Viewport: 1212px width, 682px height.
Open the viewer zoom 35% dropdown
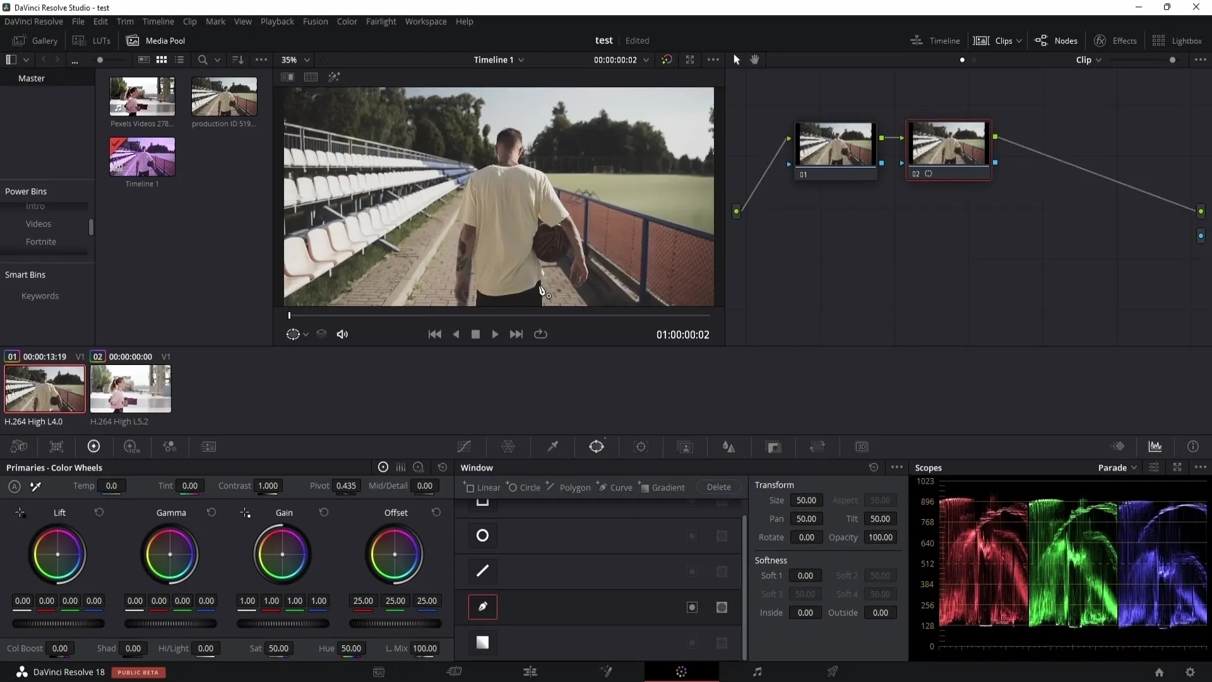click(295, 59)
